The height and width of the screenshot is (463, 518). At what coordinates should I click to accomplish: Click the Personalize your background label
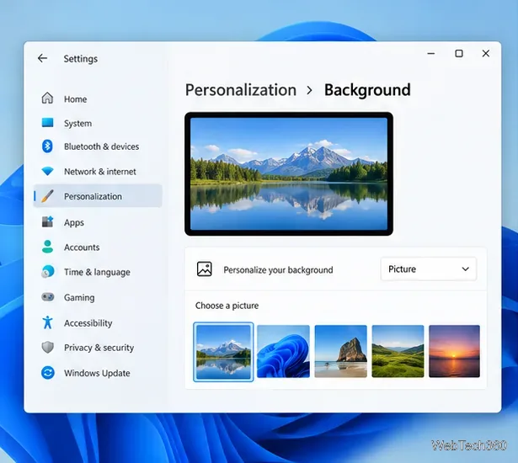coord(278,270)
